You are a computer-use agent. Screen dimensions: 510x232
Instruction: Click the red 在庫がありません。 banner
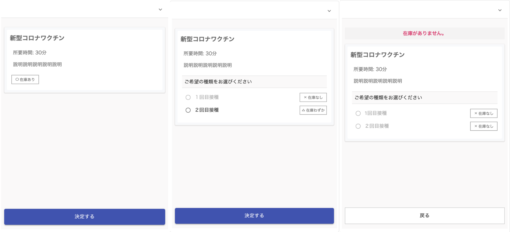point(424,34)
